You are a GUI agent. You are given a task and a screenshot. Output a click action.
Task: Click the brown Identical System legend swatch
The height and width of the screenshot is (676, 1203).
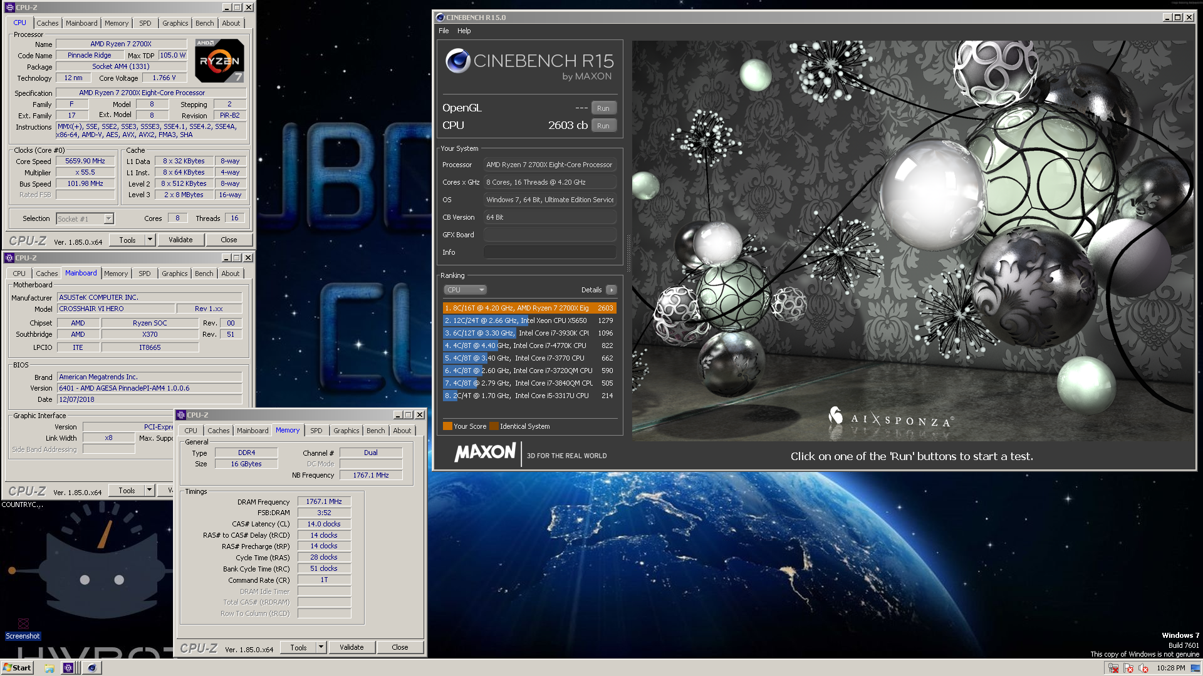[494, 426]
